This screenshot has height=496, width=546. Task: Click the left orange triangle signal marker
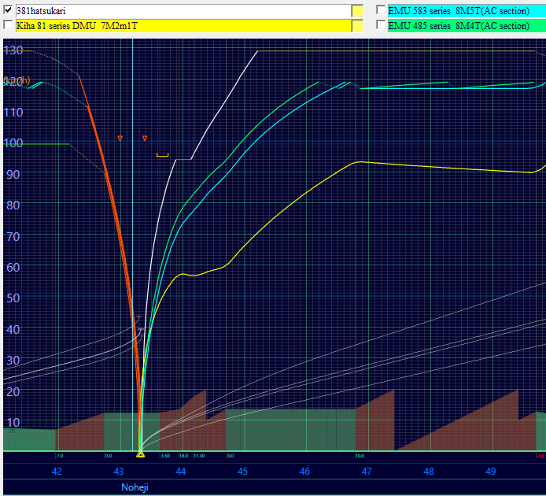pos(120,139)
